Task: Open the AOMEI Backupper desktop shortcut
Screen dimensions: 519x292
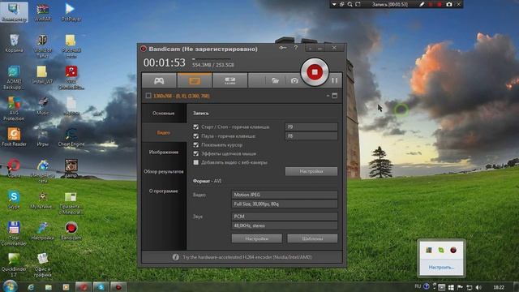Action: (x=14, y=78)
